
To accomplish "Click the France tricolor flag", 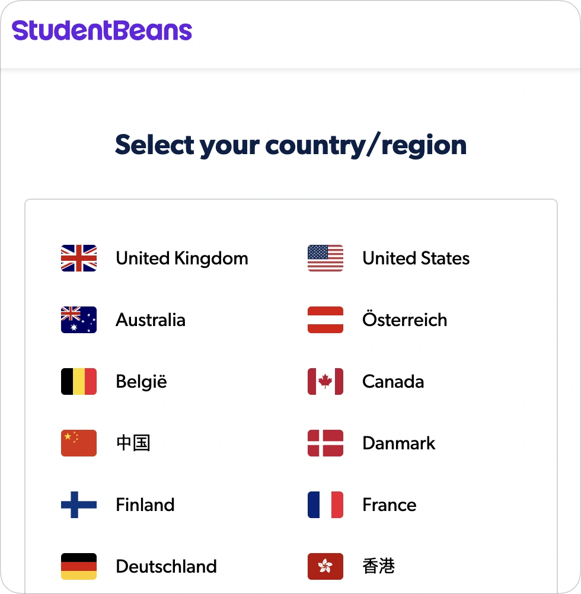I will pos(325,505).
